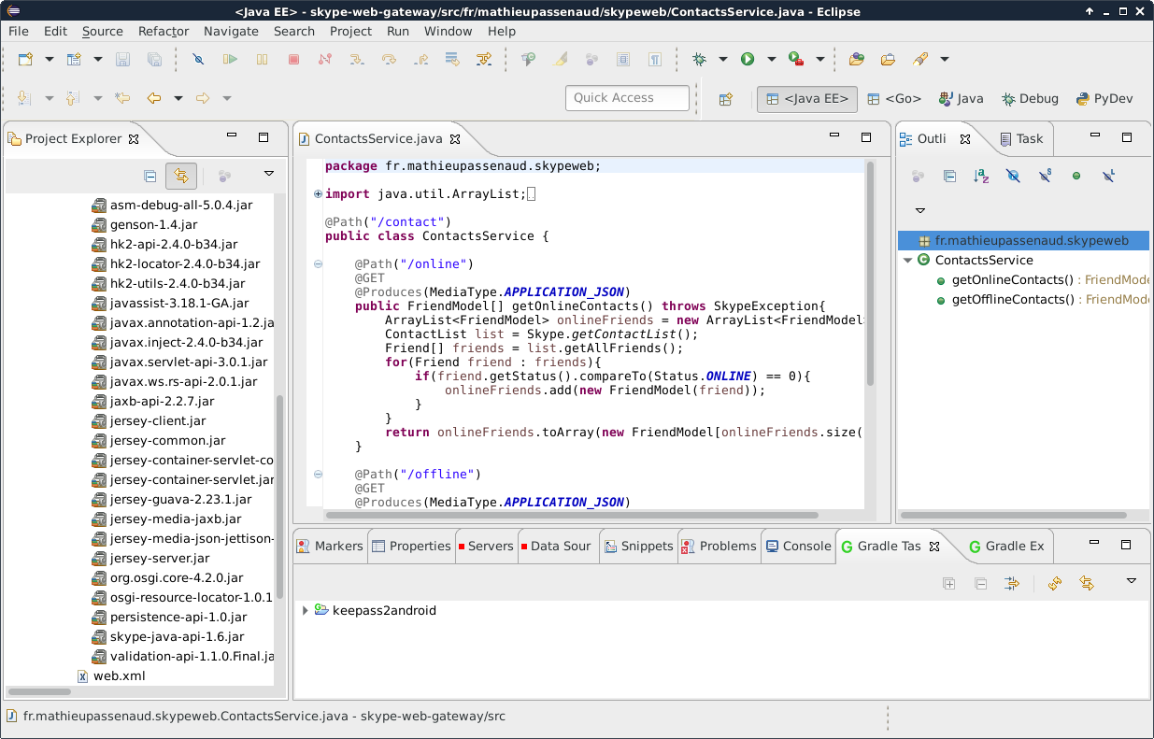Image resolution: width=1154 pixels, height=739 pixels.
Task: Open the Run launch dropdown arrow
Action: coord(772,59)
